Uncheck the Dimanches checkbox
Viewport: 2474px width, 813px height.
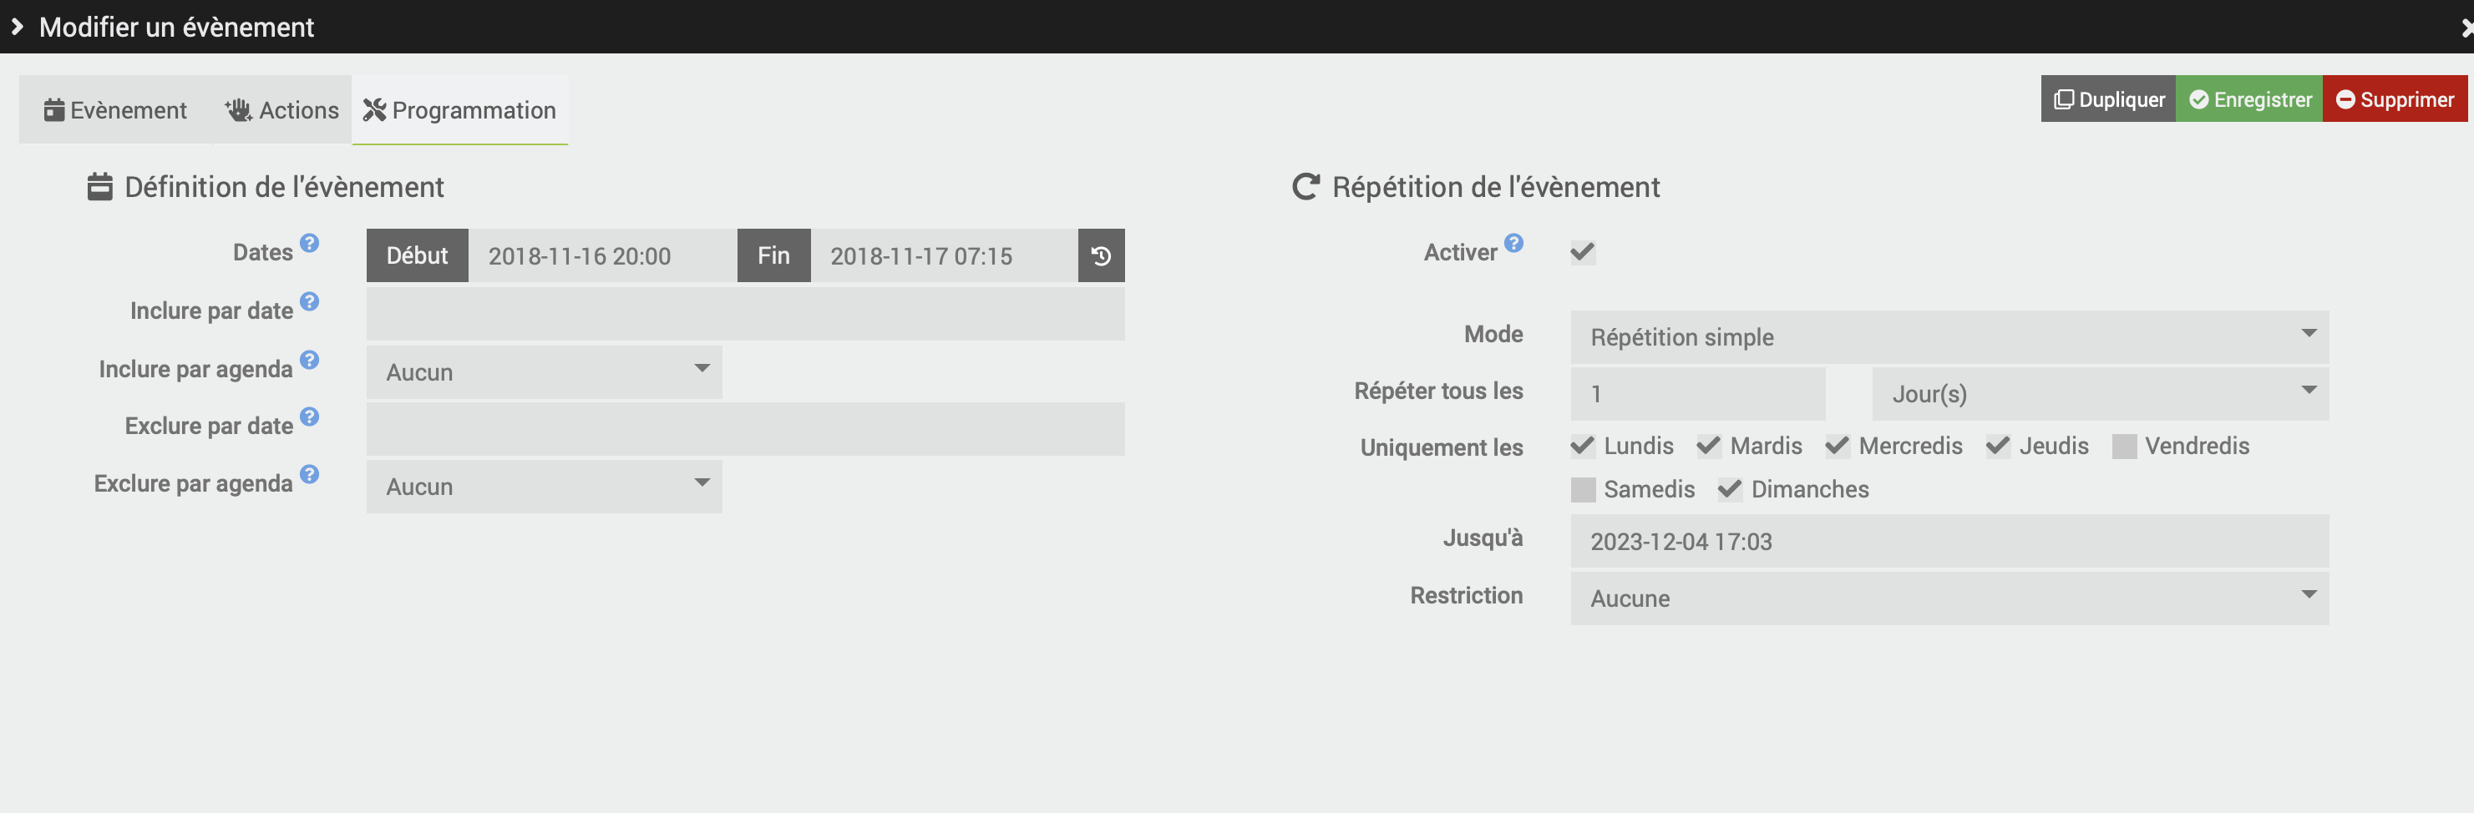point(1730,489)
